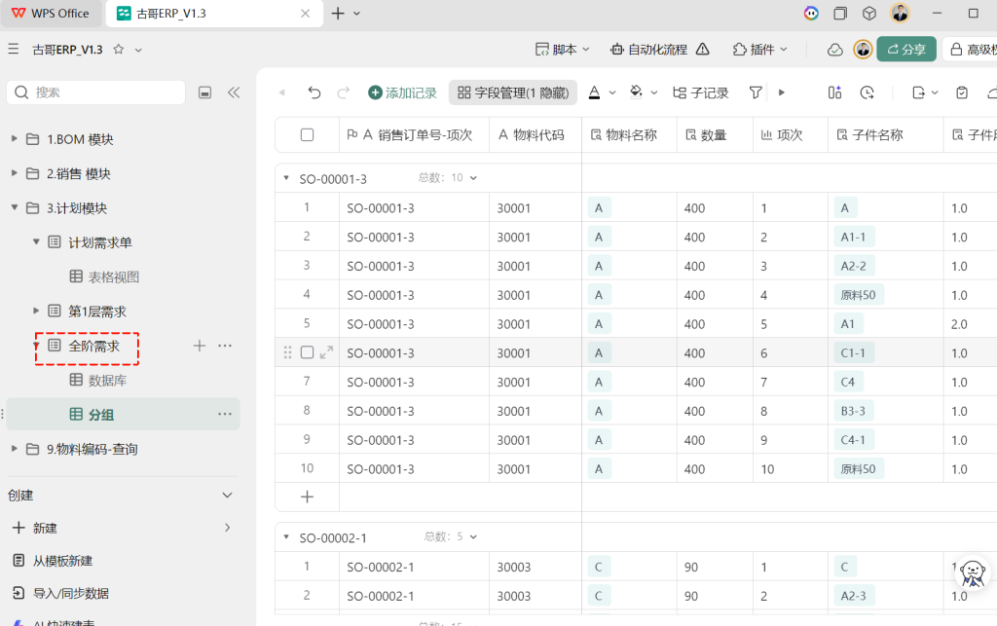Click the sidebar layout toggle icon
The image size is (997, 626).
tap(204, 92)
